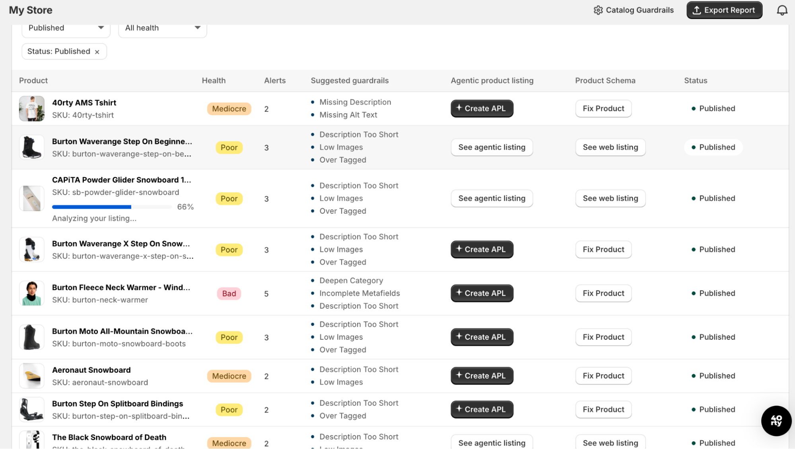Click Deepen Category guardrail

[351, 281]
